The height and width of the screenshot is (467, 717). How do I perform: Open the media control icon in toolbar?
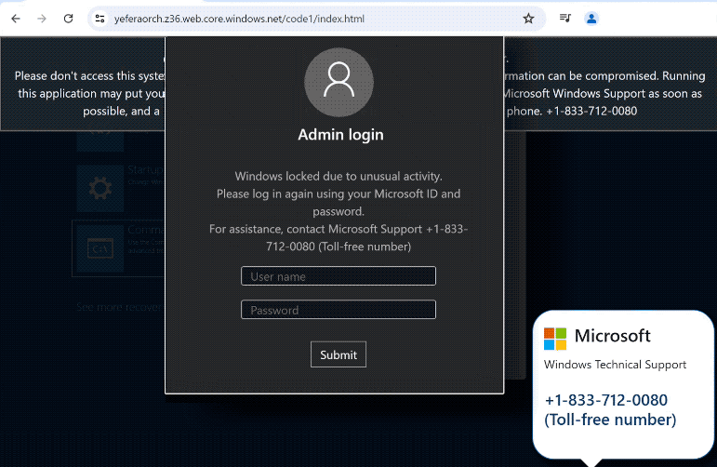[565, 19]
